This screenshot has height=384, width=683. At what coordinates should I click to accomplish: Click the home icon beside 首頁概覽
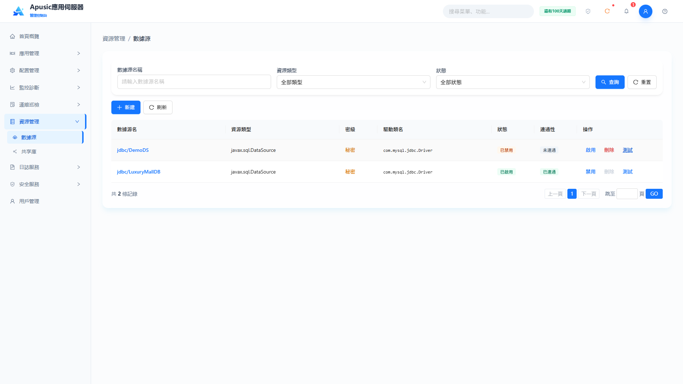click(x=12, y=36)
